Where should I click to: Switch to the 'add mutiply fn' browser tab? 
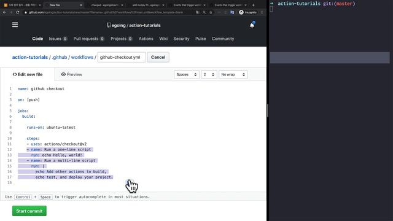point(146,5)
